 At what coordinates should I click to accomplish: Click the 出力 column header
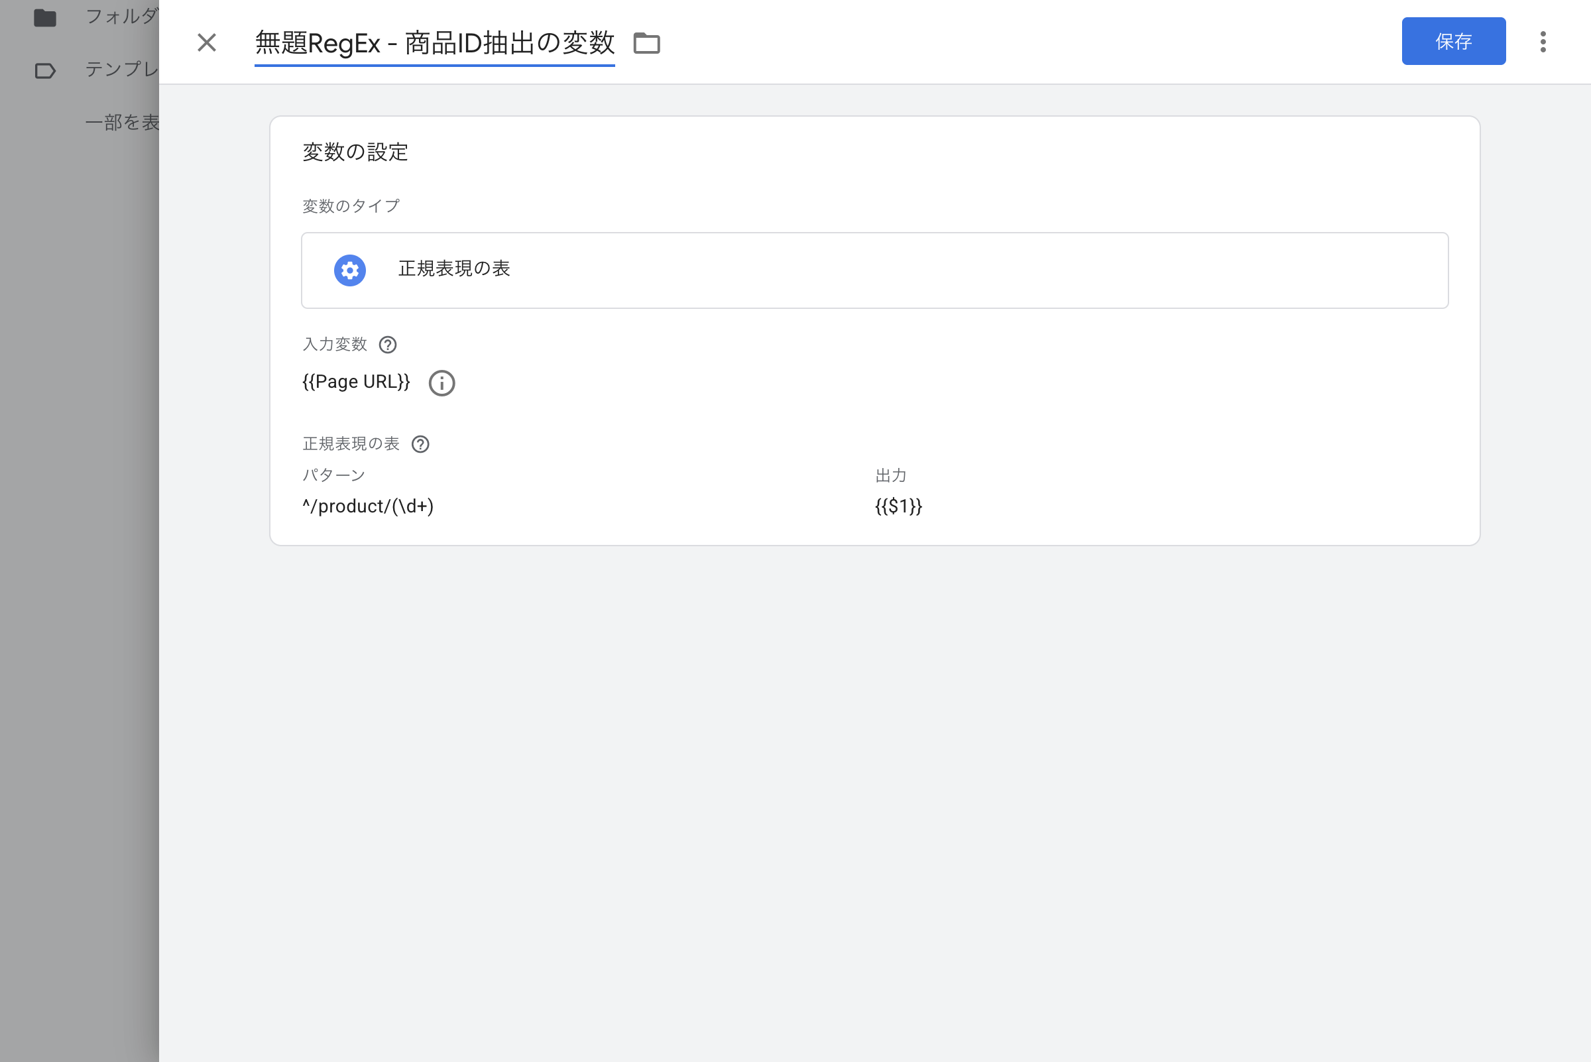pyautogui.click(x=891, y=475)
